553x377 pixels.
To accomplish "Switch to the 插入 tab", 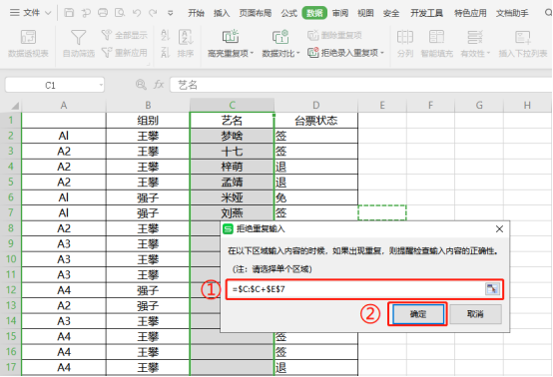I will click(x=222, y=13).
